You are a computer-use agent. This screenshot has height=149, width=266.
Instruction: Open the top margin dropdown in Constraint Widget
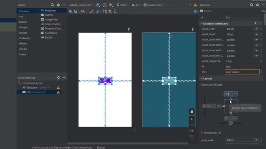(235, 94)
